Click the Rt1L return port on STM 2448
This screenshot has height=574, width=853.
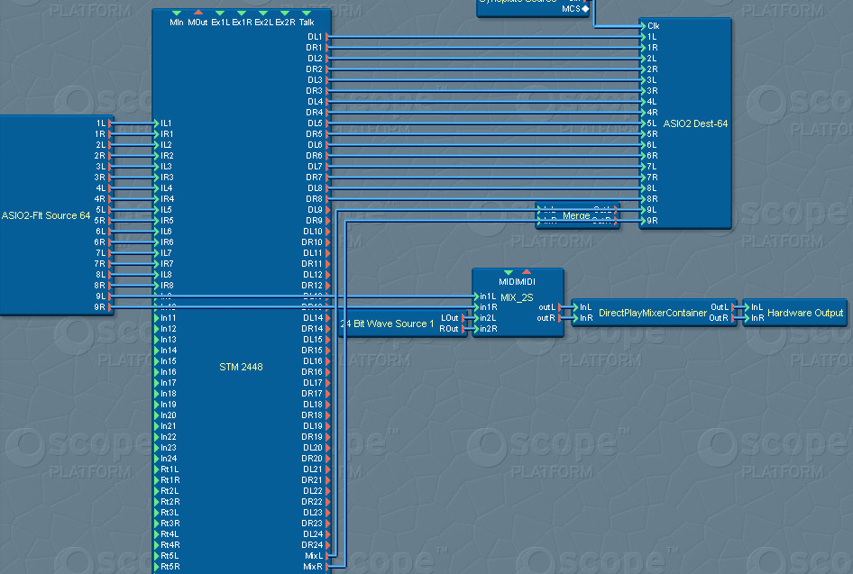[x=157, y=469]
